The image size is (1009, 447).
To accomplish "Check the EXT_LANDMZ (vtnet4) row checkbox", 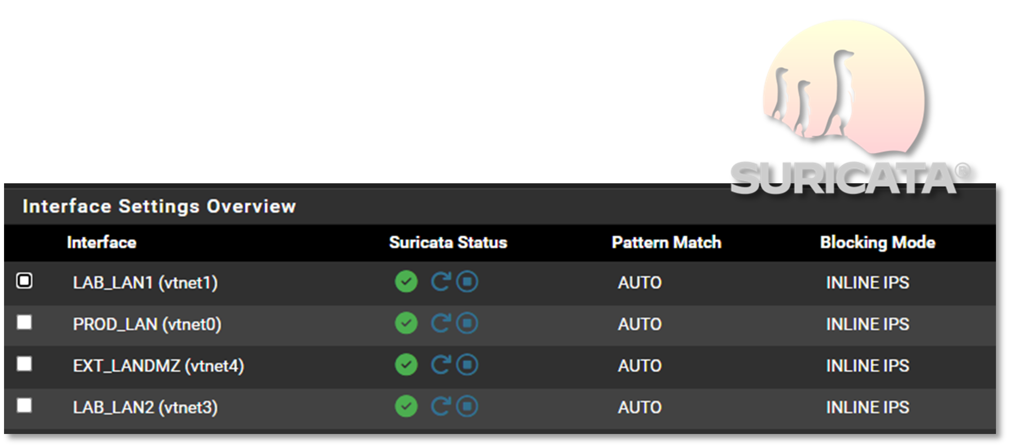I will tap(24, 364).
